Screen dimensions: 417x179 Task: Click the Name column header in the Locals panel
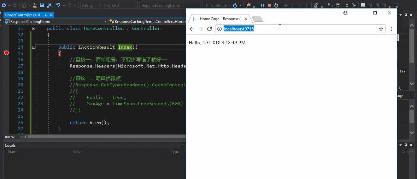point(13,152)
